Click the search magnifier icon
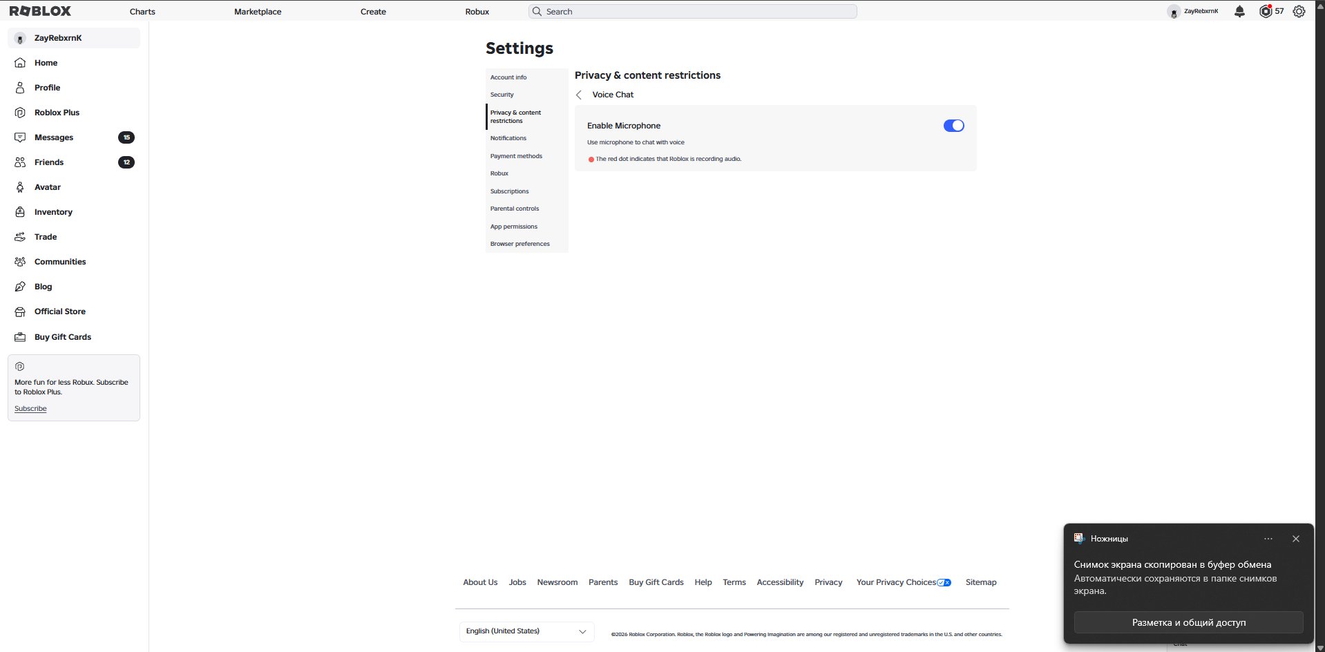Image resolution: width=1325 pixels, height=652 pixels. click(537, 12)
